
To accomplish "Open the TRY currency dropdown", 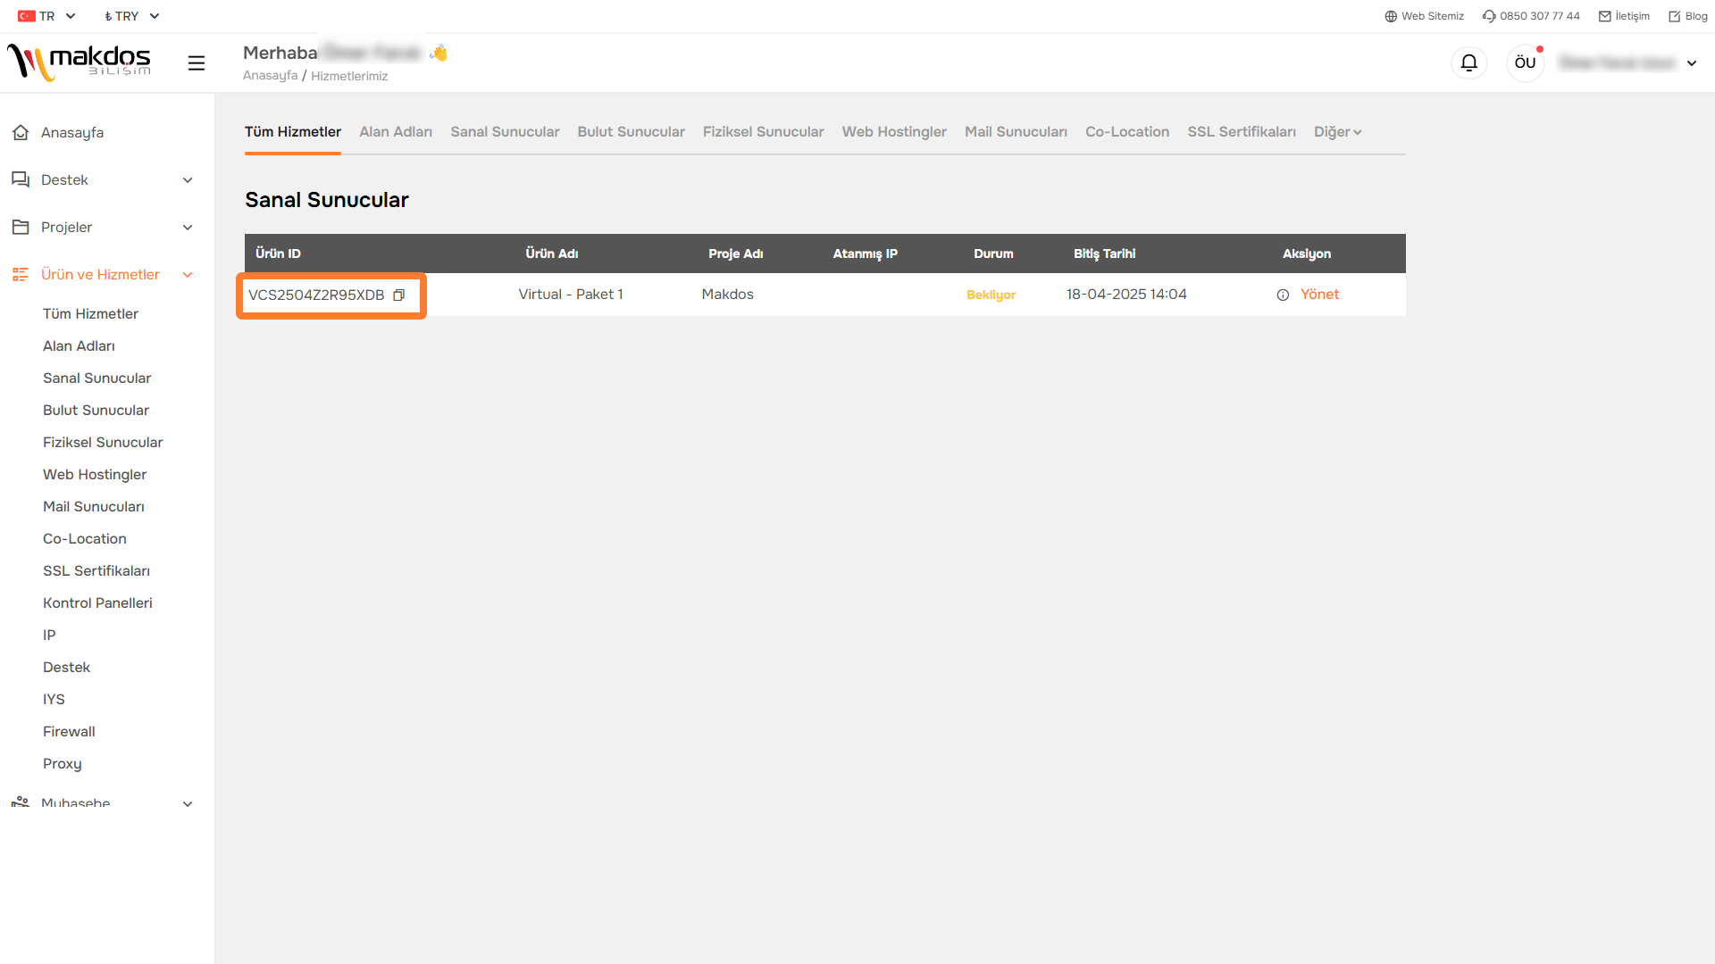I will click(131, 16).
